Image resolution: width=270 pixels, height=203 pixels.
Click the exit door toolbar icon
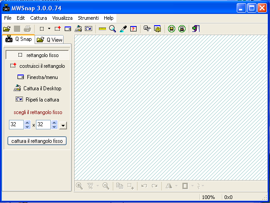195,29
